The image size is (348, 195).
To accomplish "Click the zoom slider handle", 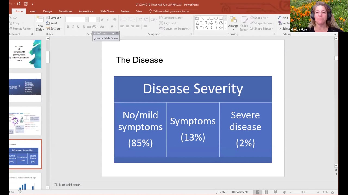I will (302, 192).
